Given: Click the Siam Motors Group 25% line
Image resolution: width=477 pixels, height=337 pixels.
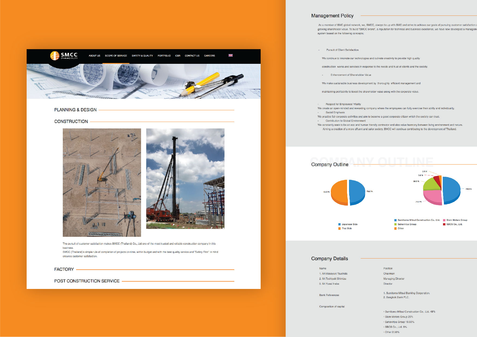Looking at the screenshot, I should pyautogui.click(x=398, y=317).
